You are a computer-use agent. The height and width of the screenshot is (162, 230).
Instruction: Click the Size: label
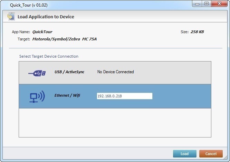tap(184, 32)
